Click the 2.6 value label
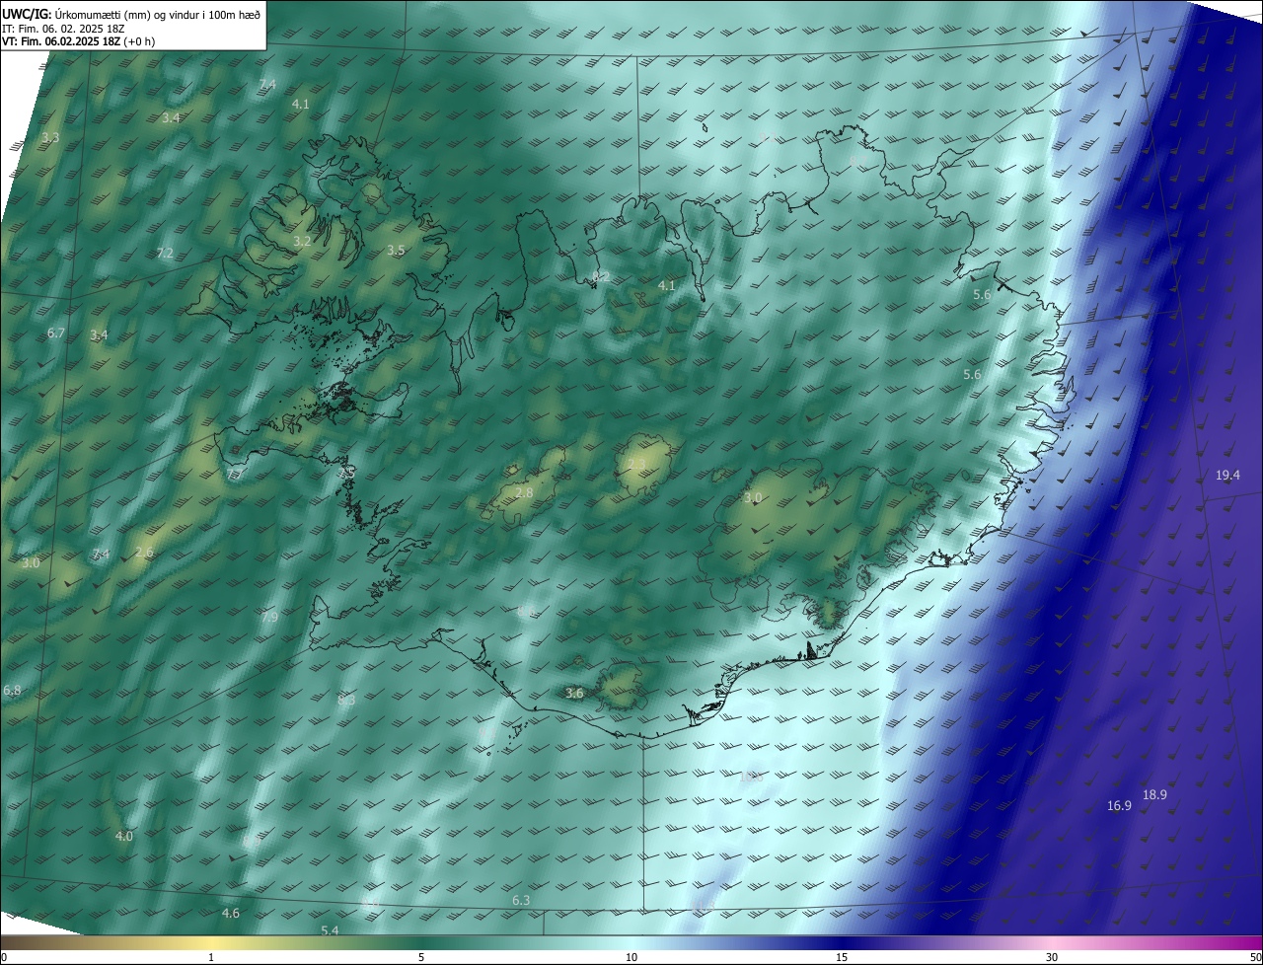This screenshot has width=1263, height=965. pyautogui.click(x=144, y=553)
